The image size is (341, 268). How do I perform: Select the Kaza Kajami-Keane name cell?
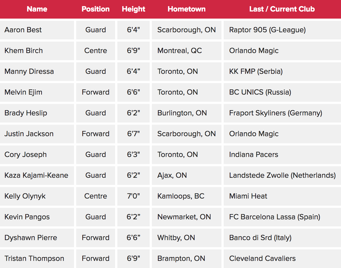pyautogui.click(x=37, y=176)
